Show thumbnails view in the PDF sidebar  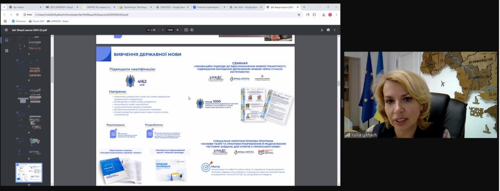[7, 40]
